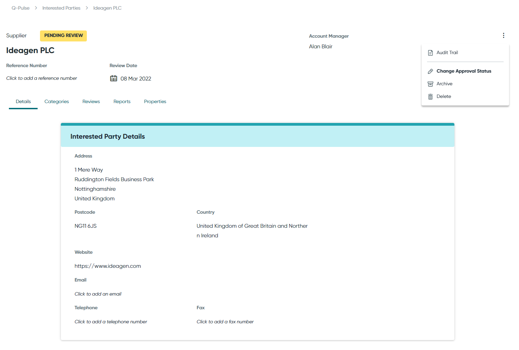Click the Delete trash can icon
The height and width of the screenshot is (350, 519).
(x=430, y=97)
